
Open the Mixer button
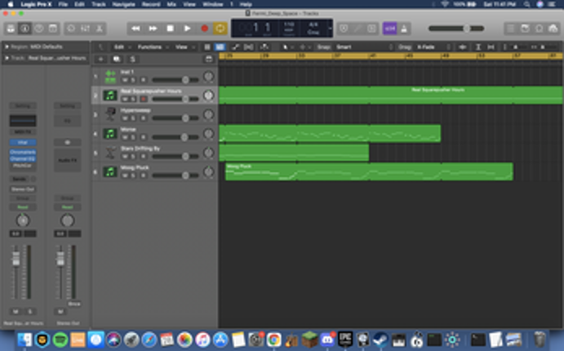coord(85,29)
